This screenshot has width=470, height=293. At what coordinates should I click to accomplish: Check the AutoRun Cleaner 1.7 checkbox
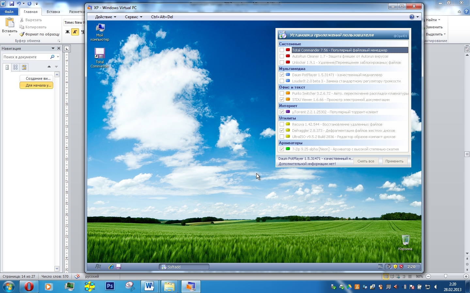282,56
